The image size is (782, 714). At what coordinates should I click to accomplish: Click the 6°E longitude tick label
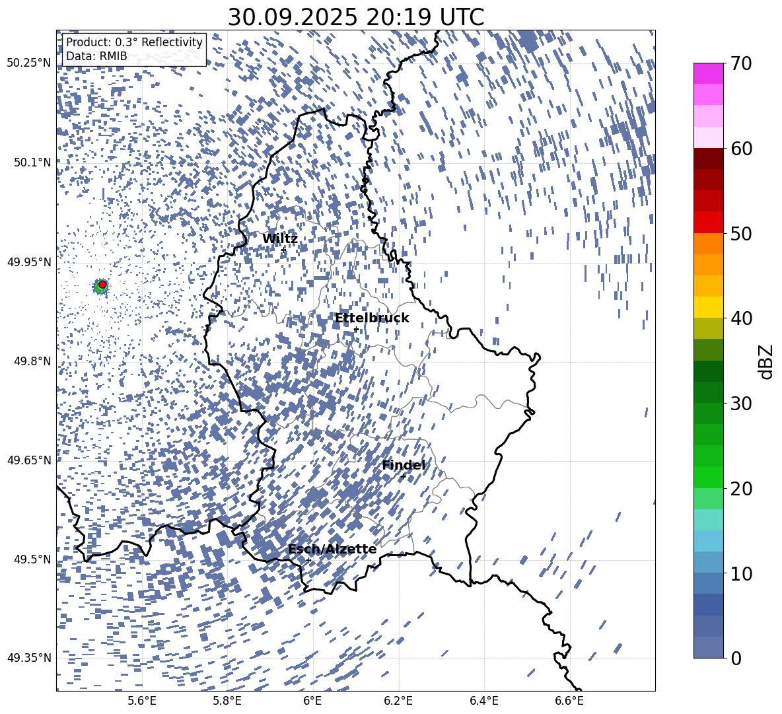312,701
